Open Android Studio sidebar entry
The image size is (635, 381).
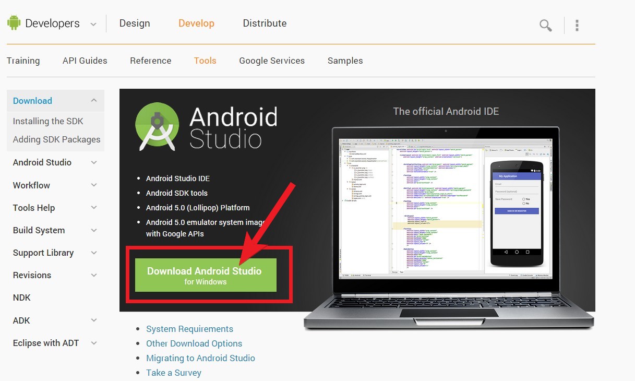(42, 162)
